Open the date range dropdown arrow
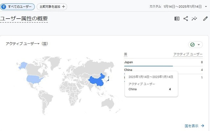The image size is (210, 131). [x=206, y=7]
